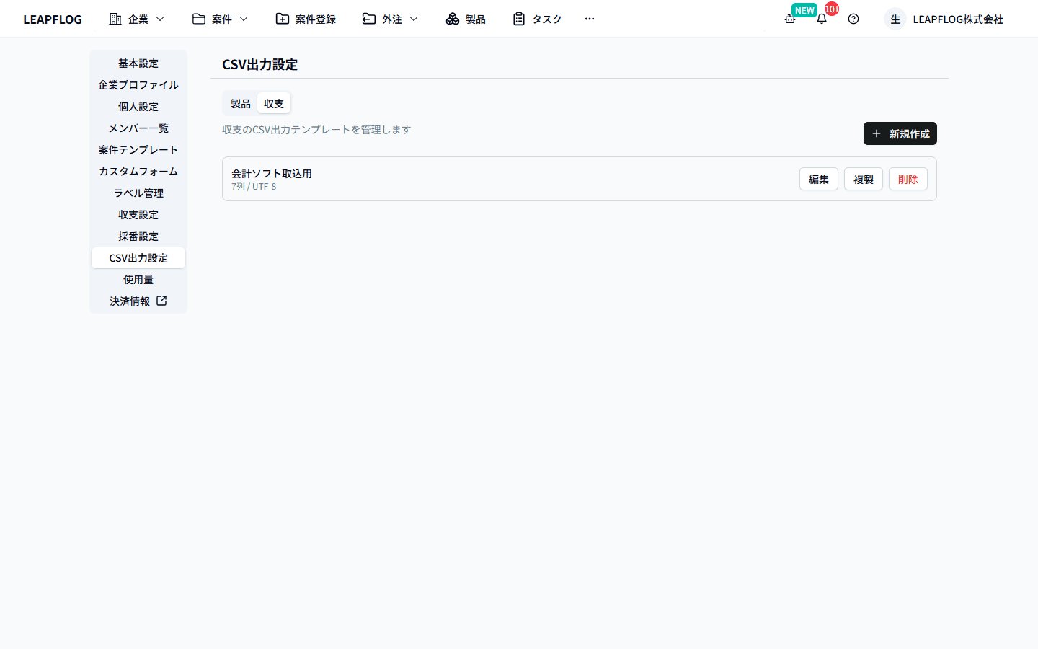This screenshot has width=1038, height=649.
Task: Open 案件テンプレート settings
Action: pos(138,150)
